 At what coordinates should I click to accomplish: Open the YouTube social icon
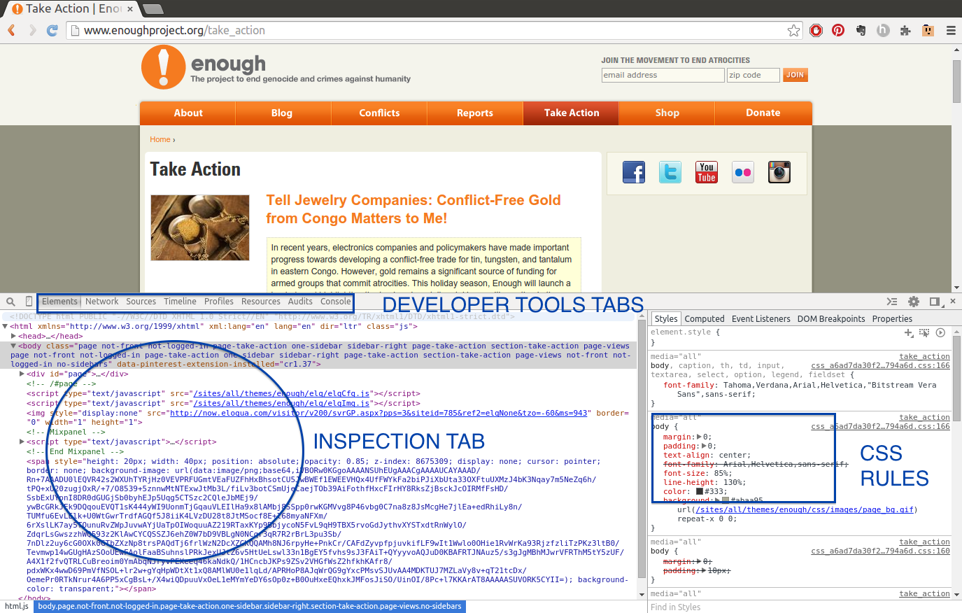(x=707, y=172)
